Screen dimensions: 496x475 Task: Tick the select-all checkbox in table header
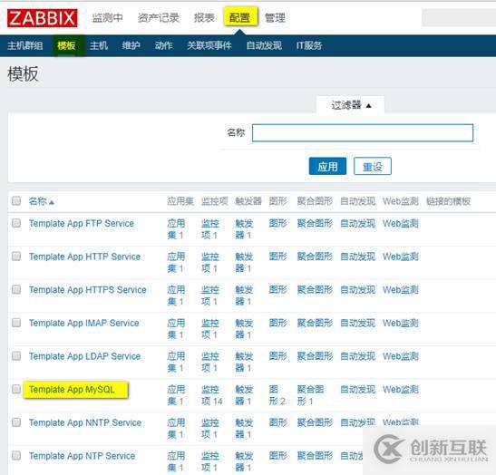click(16, 200)
